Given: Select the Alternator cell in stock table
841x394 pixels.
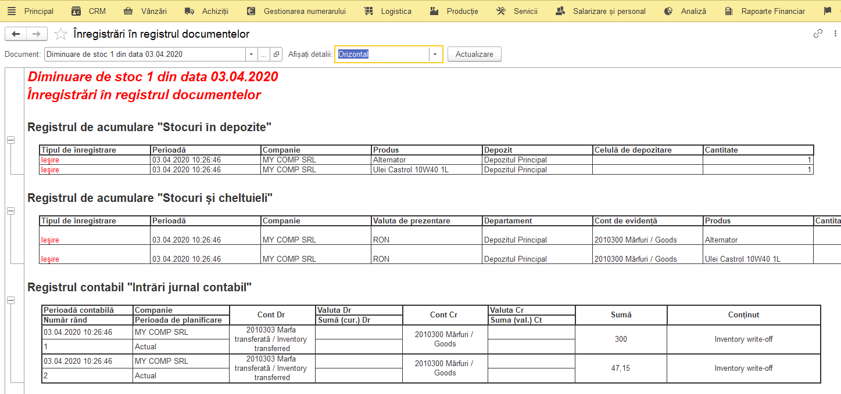Looking at the screenshot, I should pos(427,160).
